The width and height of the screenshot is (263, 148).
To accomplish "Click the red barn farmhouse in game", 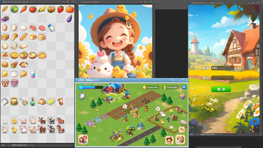I will pos(114,89).
